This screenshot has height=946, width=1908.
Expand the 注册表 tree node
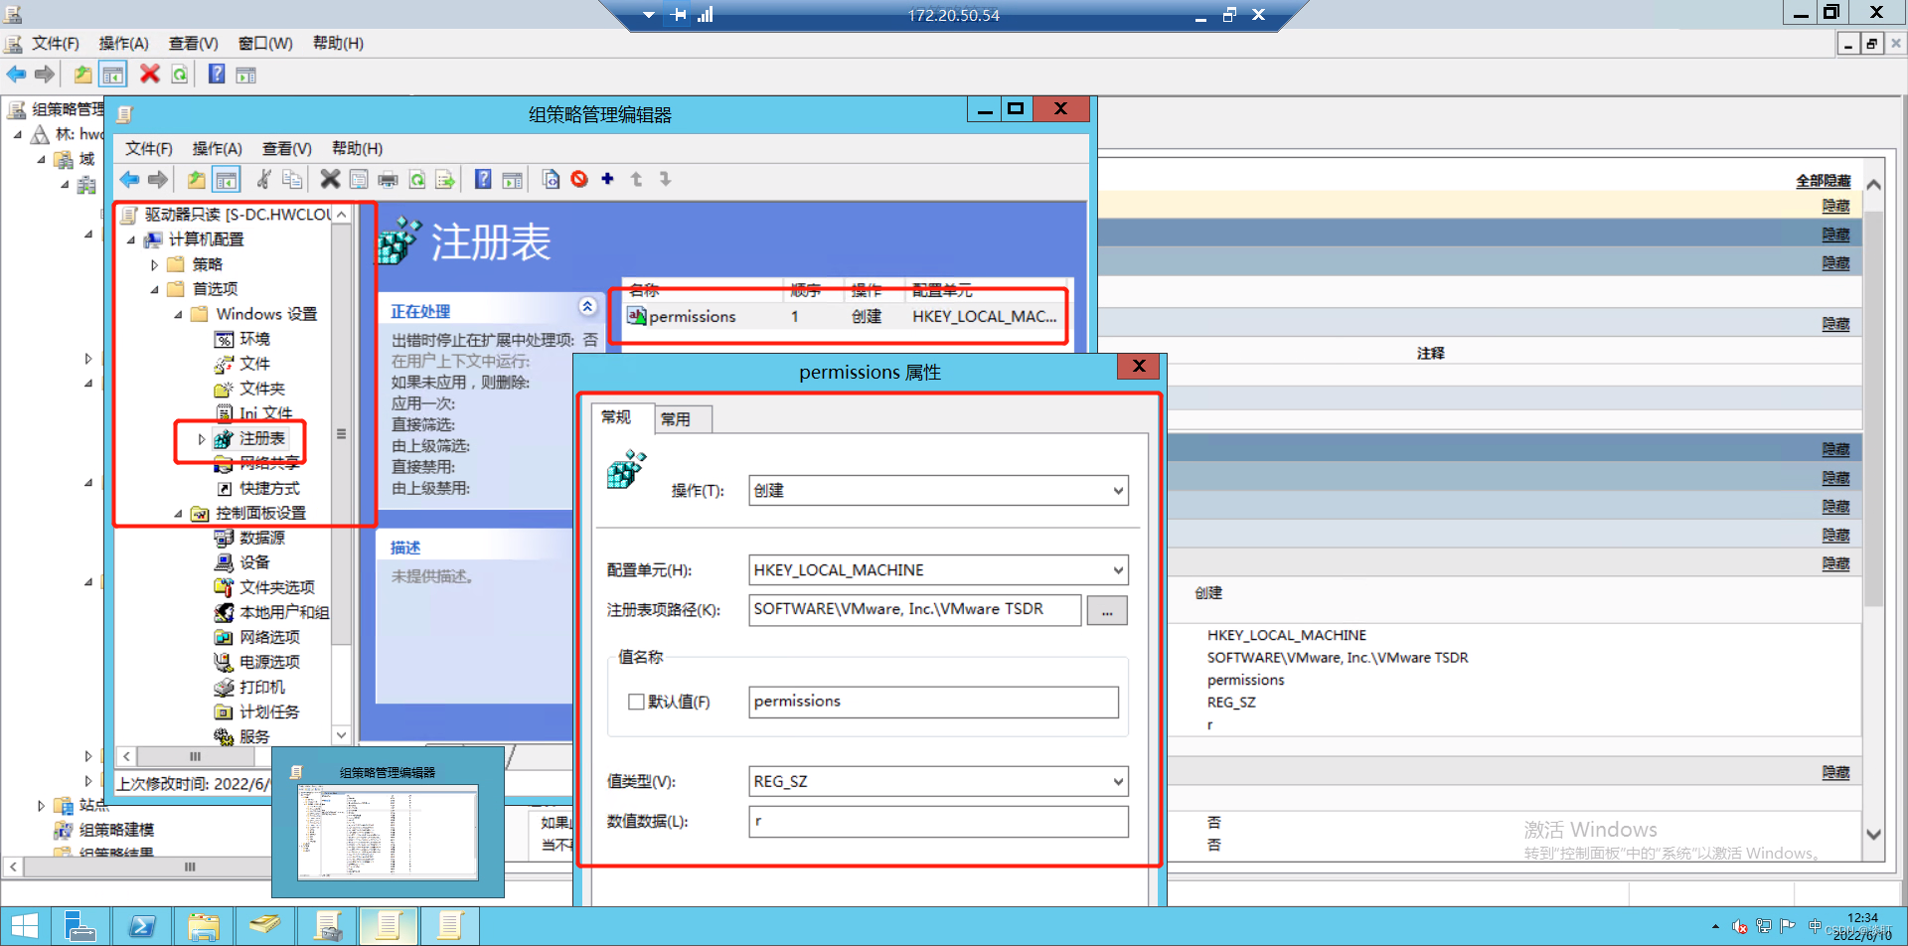coord(201,438)
